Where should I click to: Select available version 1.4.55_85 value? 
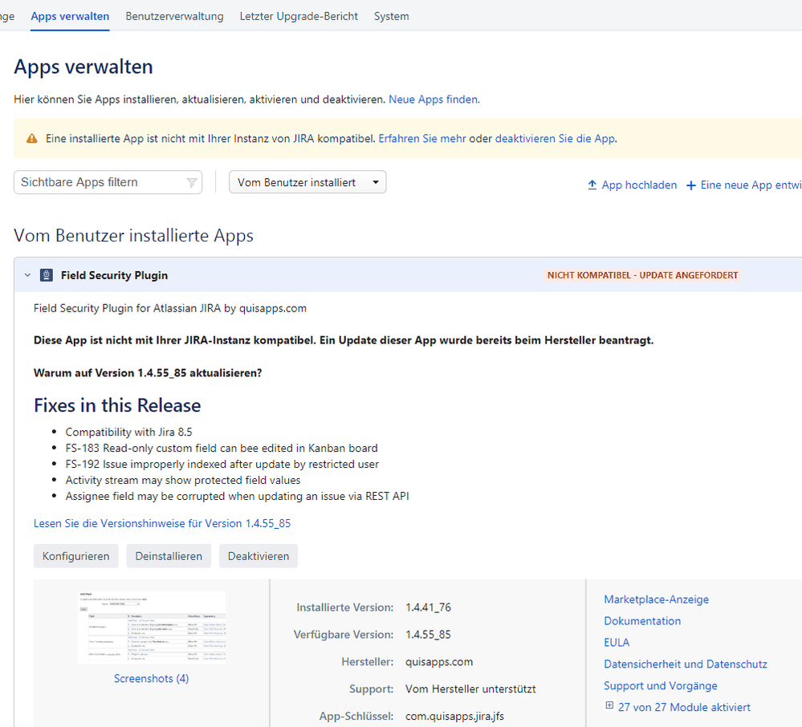(428, 635)
